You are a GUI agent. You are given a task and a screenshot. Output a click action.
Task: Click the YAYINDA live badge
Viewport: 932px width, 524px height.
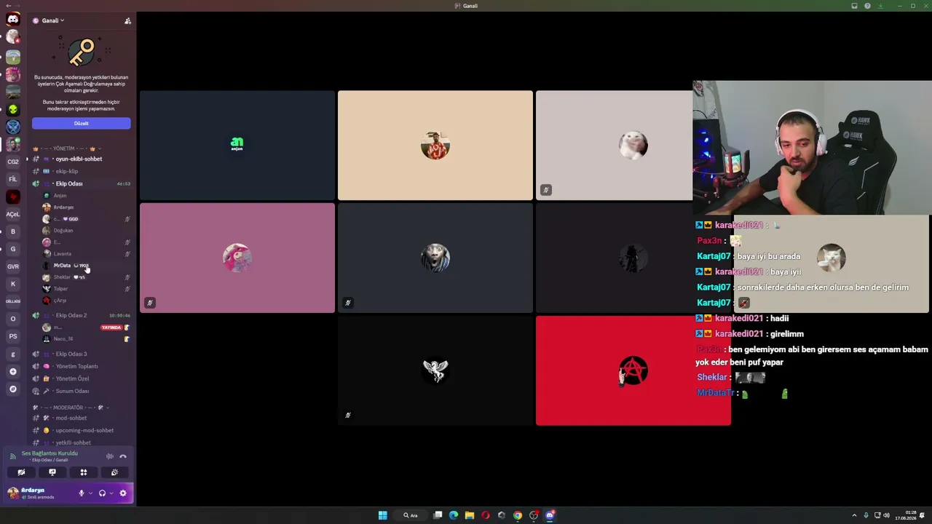[111, 327]
